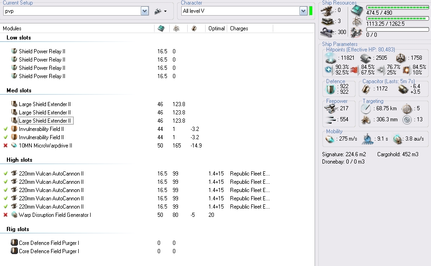
Task: Click the powergrid column header icon
Action: (177, 28)
